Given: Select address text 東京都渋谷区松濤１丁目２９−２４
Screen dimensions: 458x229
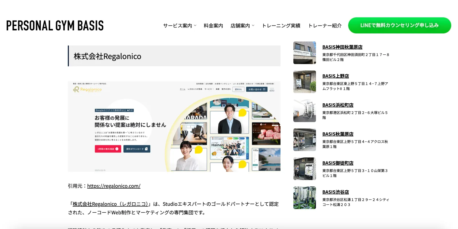Looking at the screenshot, I should pyautogui.click(x=351, y=200).
